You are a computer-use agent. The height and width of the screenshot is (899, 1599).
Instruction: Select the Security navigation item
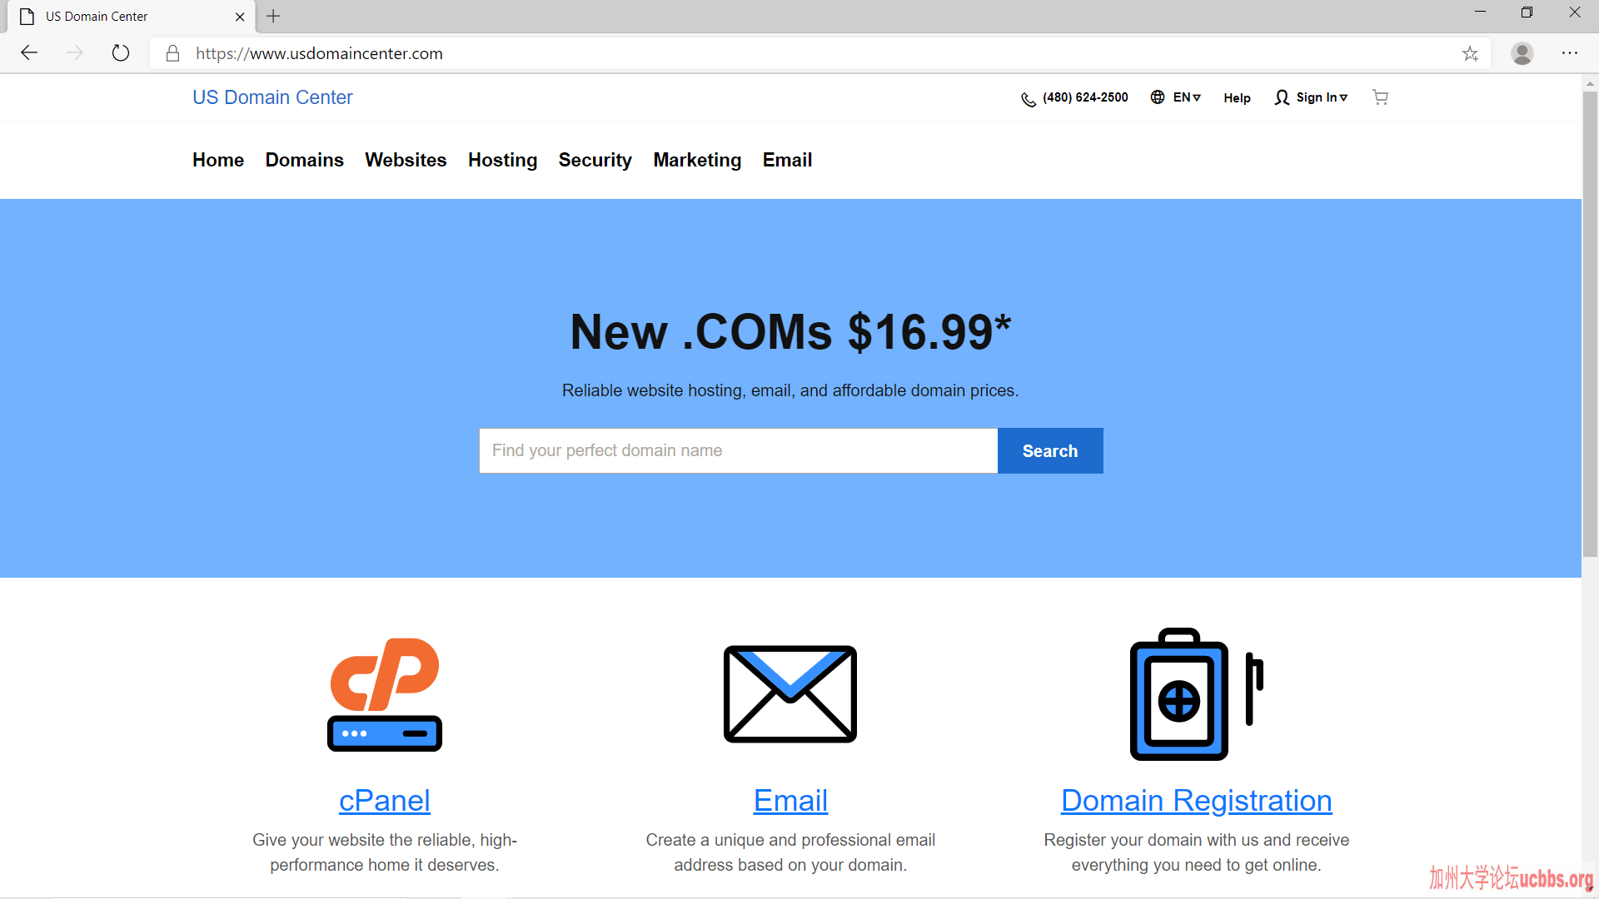595,160
